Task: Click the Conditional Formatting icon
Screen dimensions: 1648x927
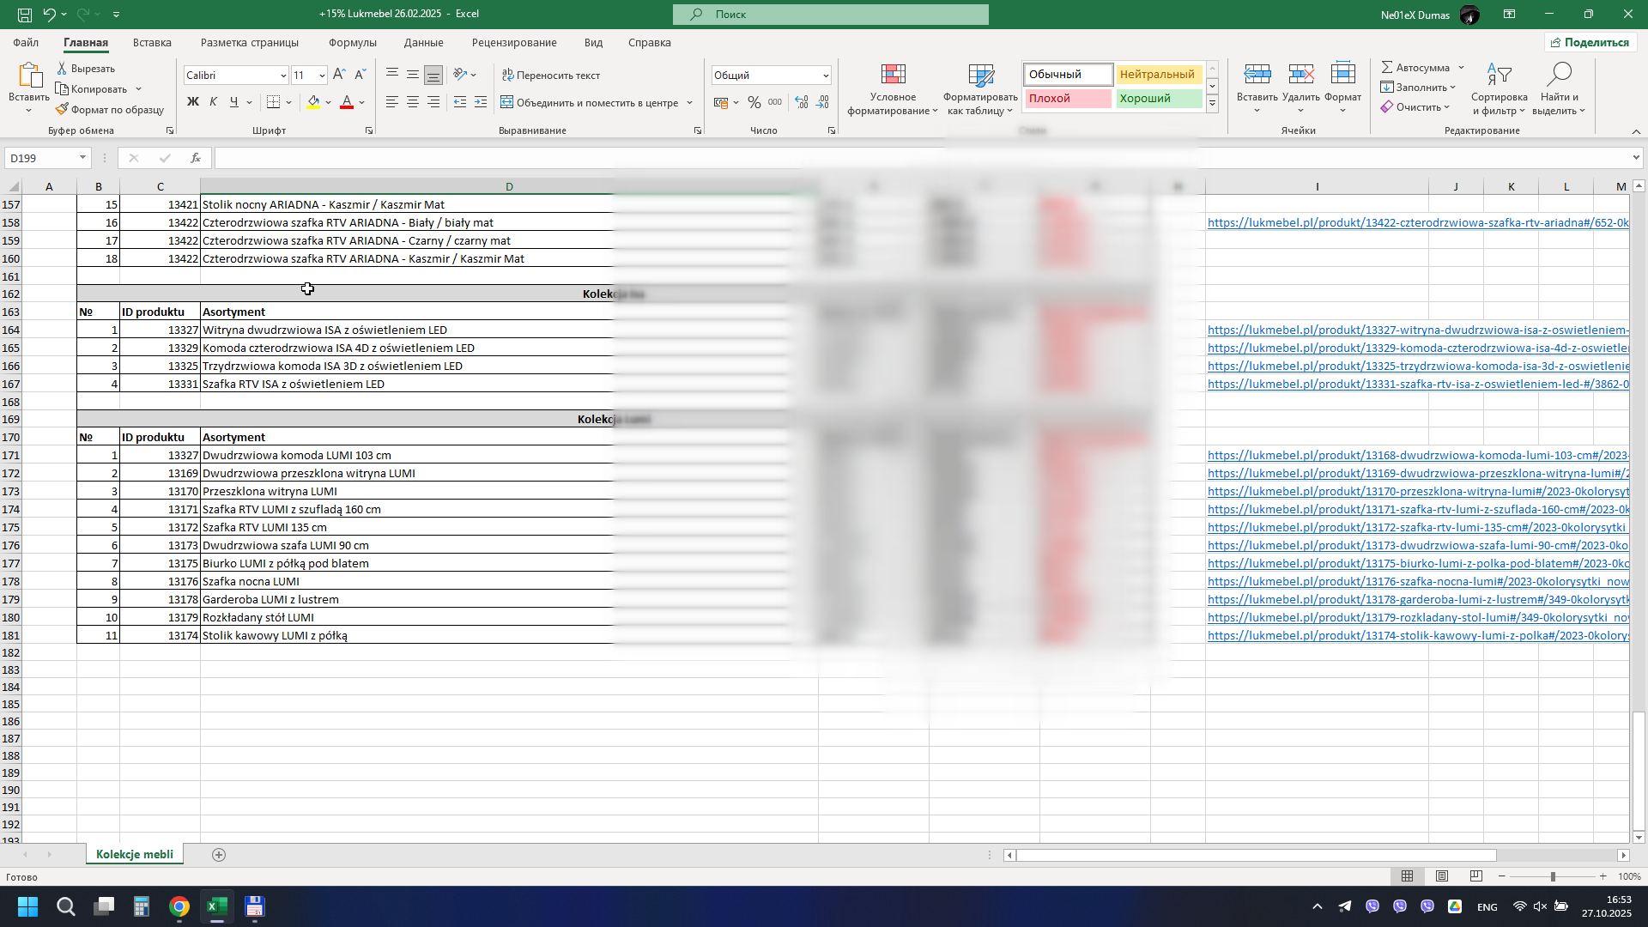Action: 893,76
